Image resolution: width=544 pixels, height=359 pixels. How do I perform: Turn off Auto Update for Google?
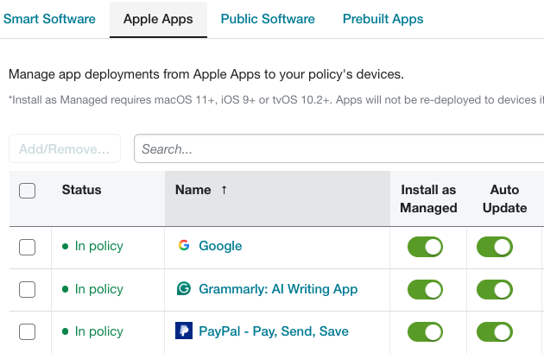[x=495, y=247]
